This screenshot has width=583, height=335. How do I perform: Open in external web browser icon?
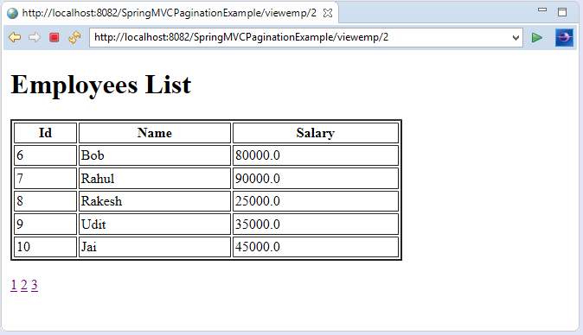[x=564, y=37]
